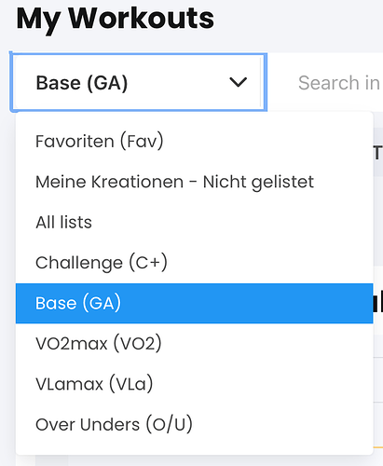The height and width of the screenshot is (466, 383).
Task: Select the All lists option
Action: pyautogui.click(x=194, y=222)
